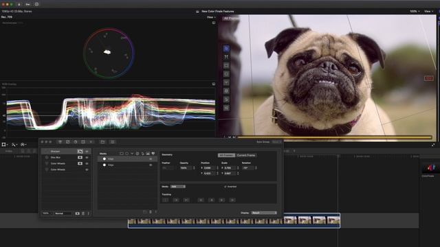
Task: Open viewer zoom 100% dropdown
Action: 415,11
